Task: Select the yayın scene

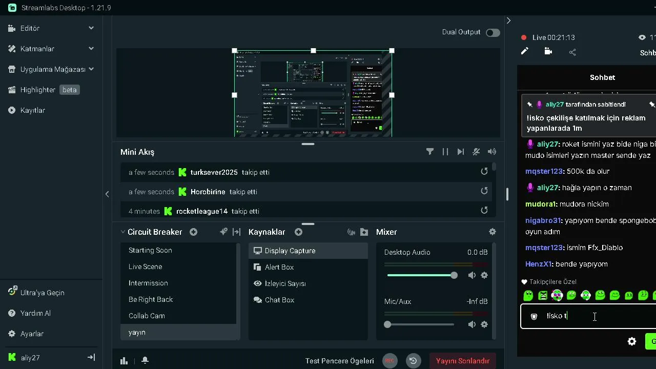Action: click(x=178, y=332)
